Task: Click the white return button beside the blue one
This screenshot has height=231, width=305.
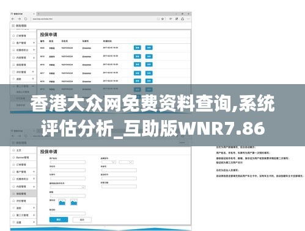Action: point(82,219)
